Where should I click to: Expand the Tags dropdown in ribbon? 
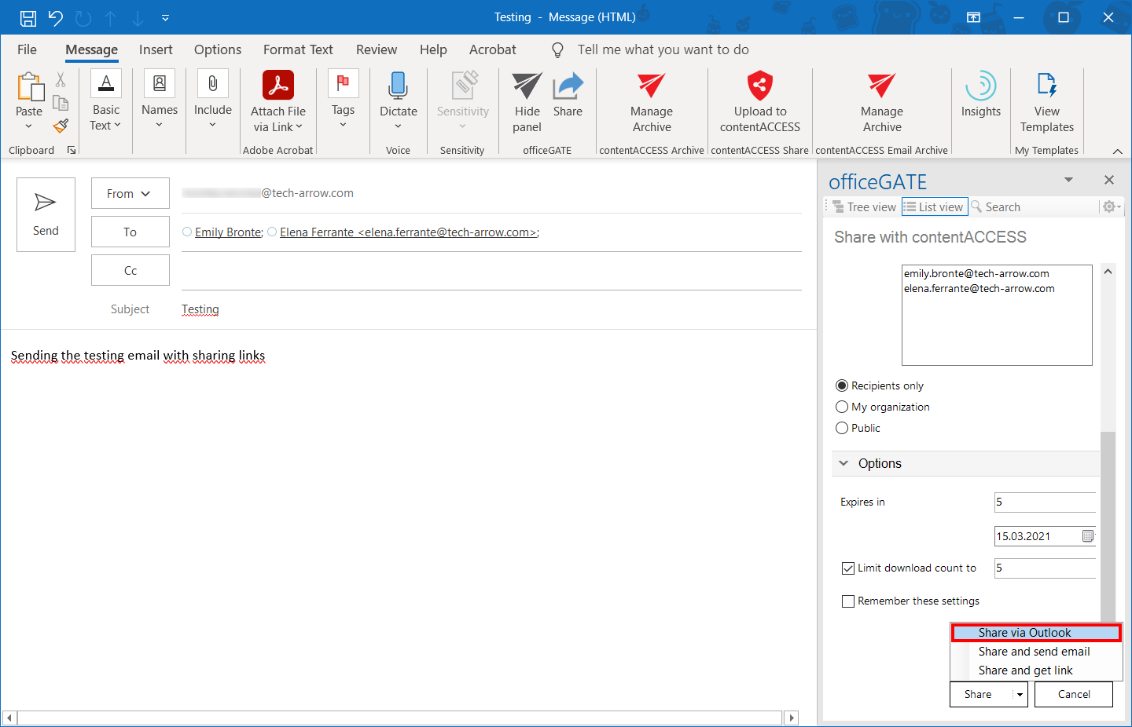(343, 125)
